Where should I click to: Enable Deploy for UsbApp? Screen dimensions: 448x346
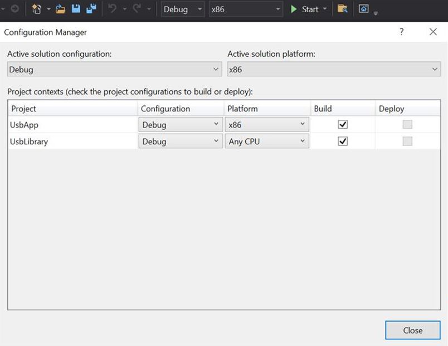(x=407, y=124)
